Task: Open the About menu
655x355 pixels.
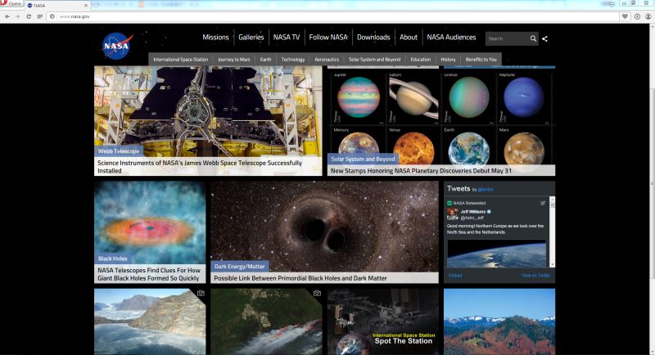Action: (409, 37)
